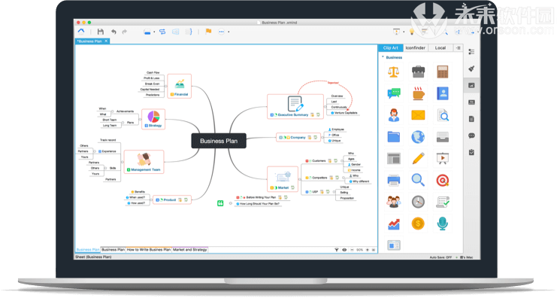
Task: Open the topic insert dropdown arrow
Action: [154, 32]
